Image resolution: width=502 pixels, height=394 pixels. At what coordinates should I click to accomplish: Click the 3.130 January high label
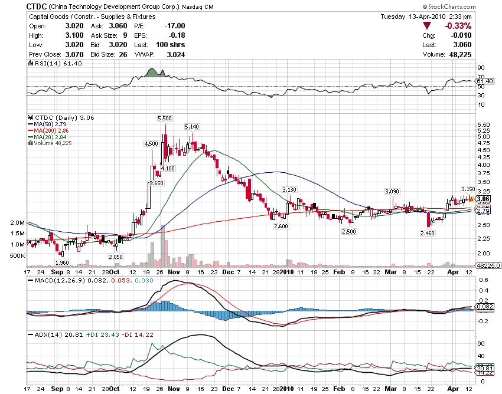click(289, 190)
